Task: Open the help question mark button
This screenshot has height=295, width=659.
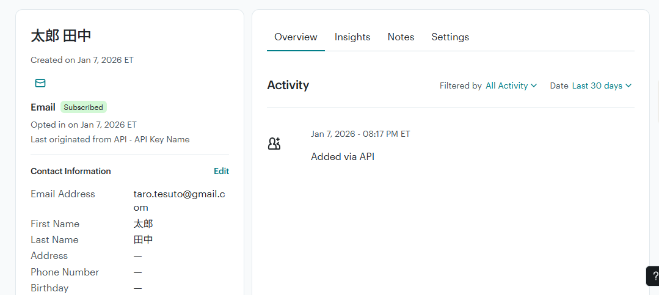Action: click(654, 275)
